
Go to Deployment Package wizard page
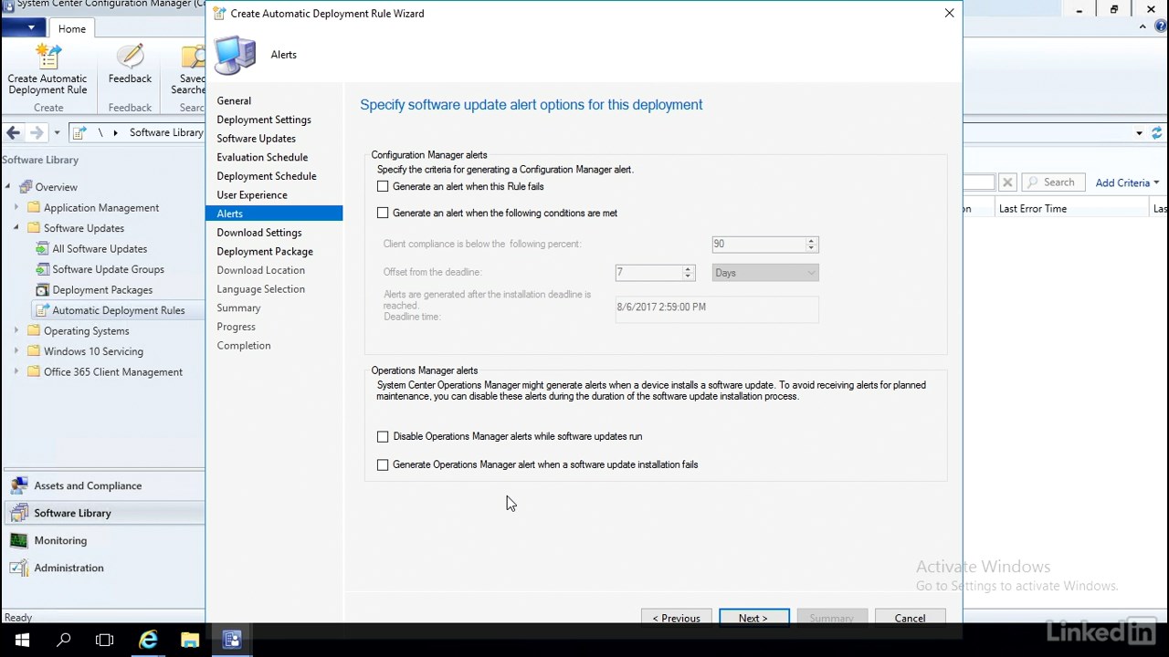(x=265, y=251)
